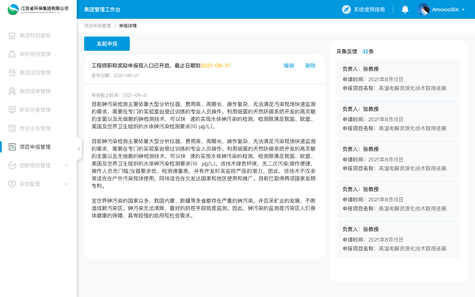This screenshot has width=475, height=297.
Task: Click the 集团成果管理 sidebar icon
Action: (12, 91)
